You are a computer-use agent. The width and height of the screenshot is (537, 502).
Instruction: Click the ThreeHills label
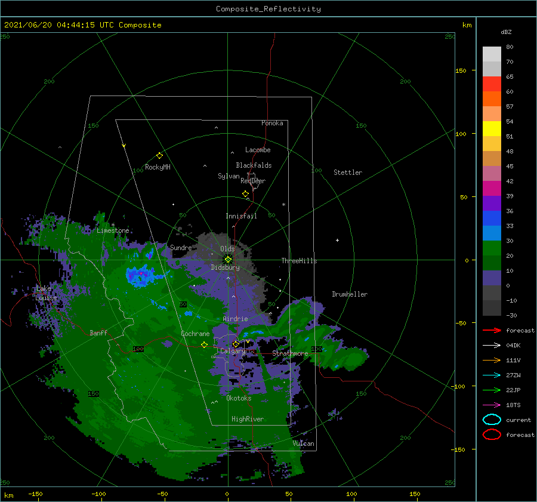pyautogui.click(x=299, y=261)
